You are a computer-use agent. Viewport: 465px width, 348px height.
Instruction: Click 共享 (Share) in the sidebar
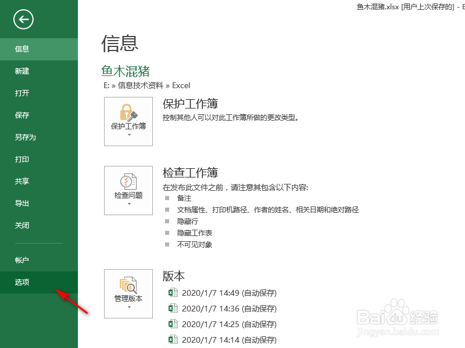22,181
